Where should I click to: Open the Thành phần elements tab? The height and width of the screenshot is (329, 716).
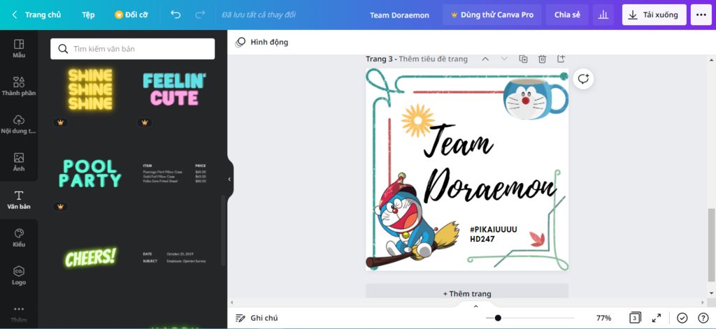click(19, 86)
